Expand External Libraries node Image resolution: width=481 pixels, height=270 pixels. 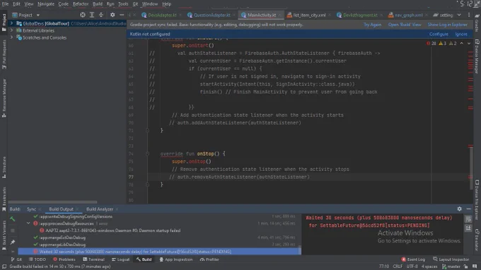11,30
